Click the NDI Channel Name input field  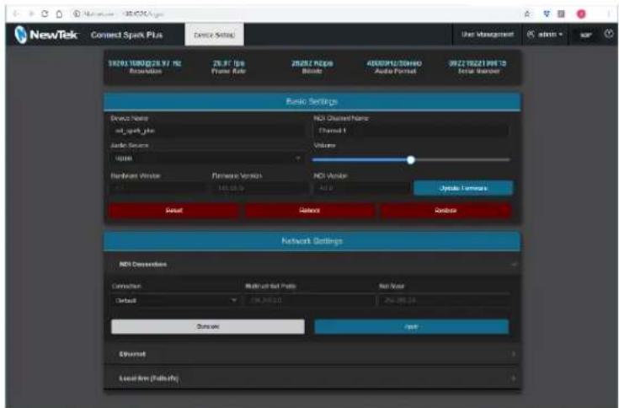pyautogui.click(x=411, y=131)
